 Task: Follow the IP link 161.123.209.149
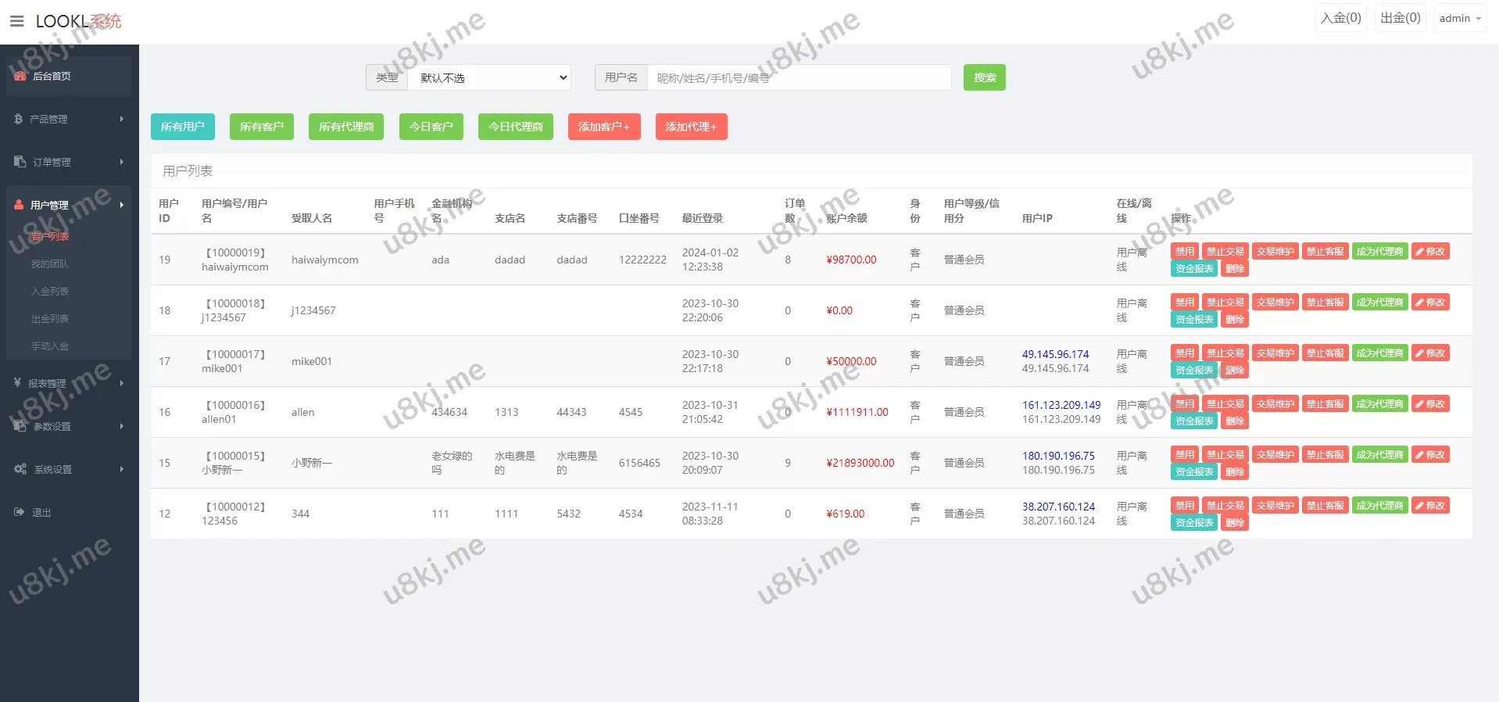pos(1061,405)
